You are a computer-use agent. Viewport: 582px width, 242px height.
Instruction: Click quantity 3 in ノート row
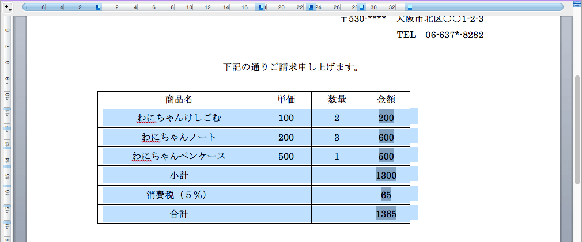[337, 137]
